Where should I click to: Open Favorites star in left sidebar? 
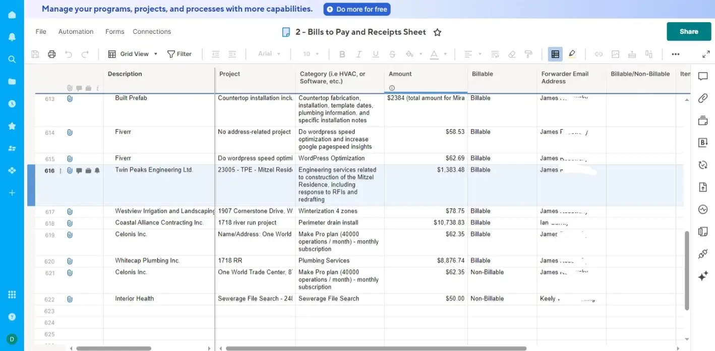coord(12,126)
